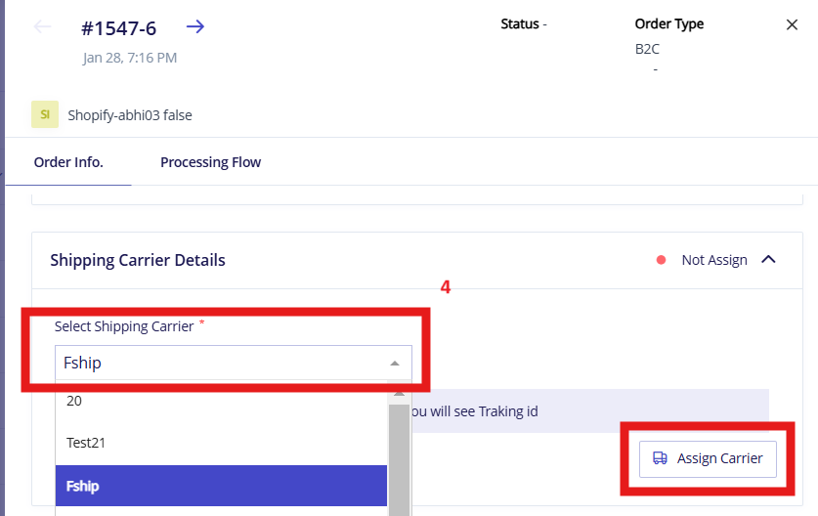The height and width of the screenshot is (516, 818).
Task: Click the Not Assign status label
Action: point(714,260)
